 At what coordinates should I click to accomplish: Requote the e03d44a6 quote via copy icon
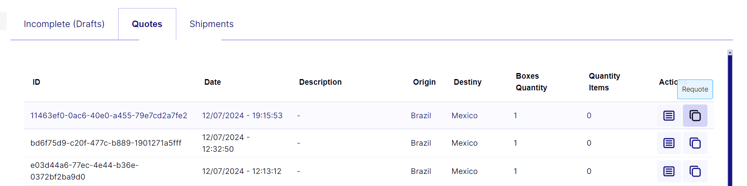coord(695,171)
